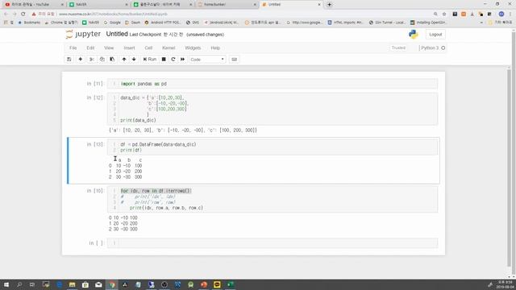Open the KakaoTalk icon in the taskbar
Screen dimensions: 516x290
[x=217, y=284]
